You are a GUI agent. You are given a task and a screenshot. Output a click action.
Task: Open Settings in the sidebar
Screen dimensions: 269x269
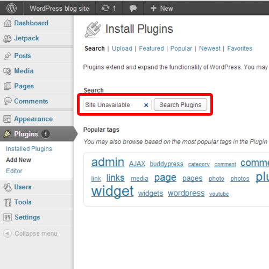click(x=27, y=217)
